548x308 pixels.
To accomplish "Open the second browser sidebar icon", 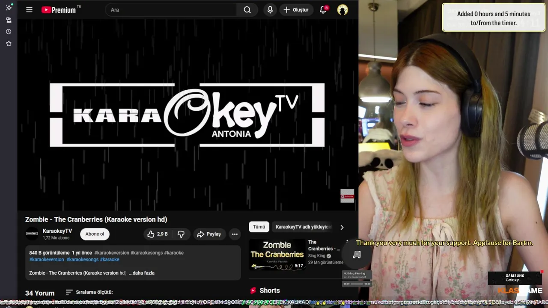I will 9,20.
